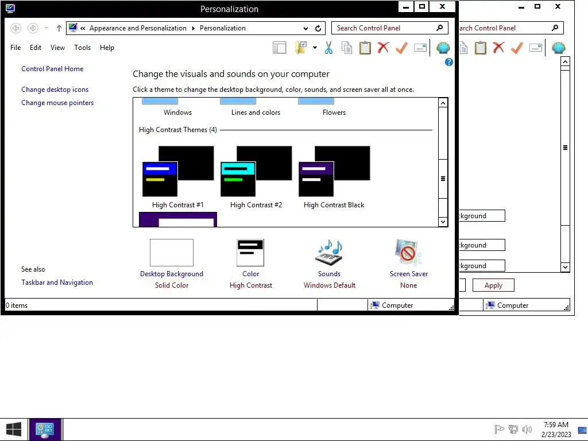Open the Tools menu
Image resolution: width=588 pixels, height=441 pixels.
point(82,48)
